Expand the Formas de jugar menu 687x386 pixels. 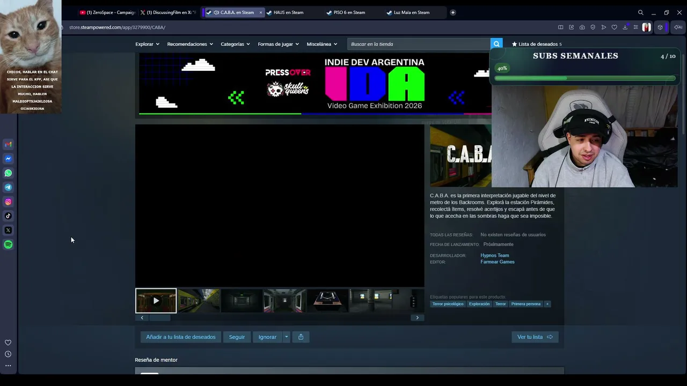point(278,44)
